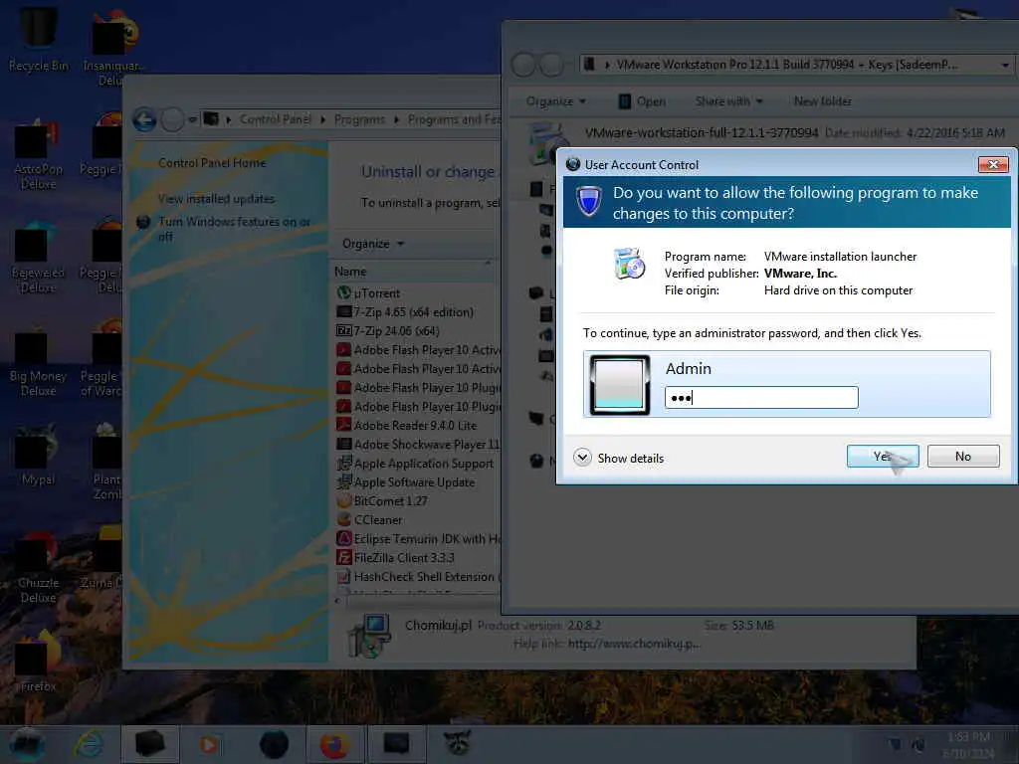Close the User Account Control dialog
The height and width of the screenshot is (764, 1019).
[x=993, y=164]
